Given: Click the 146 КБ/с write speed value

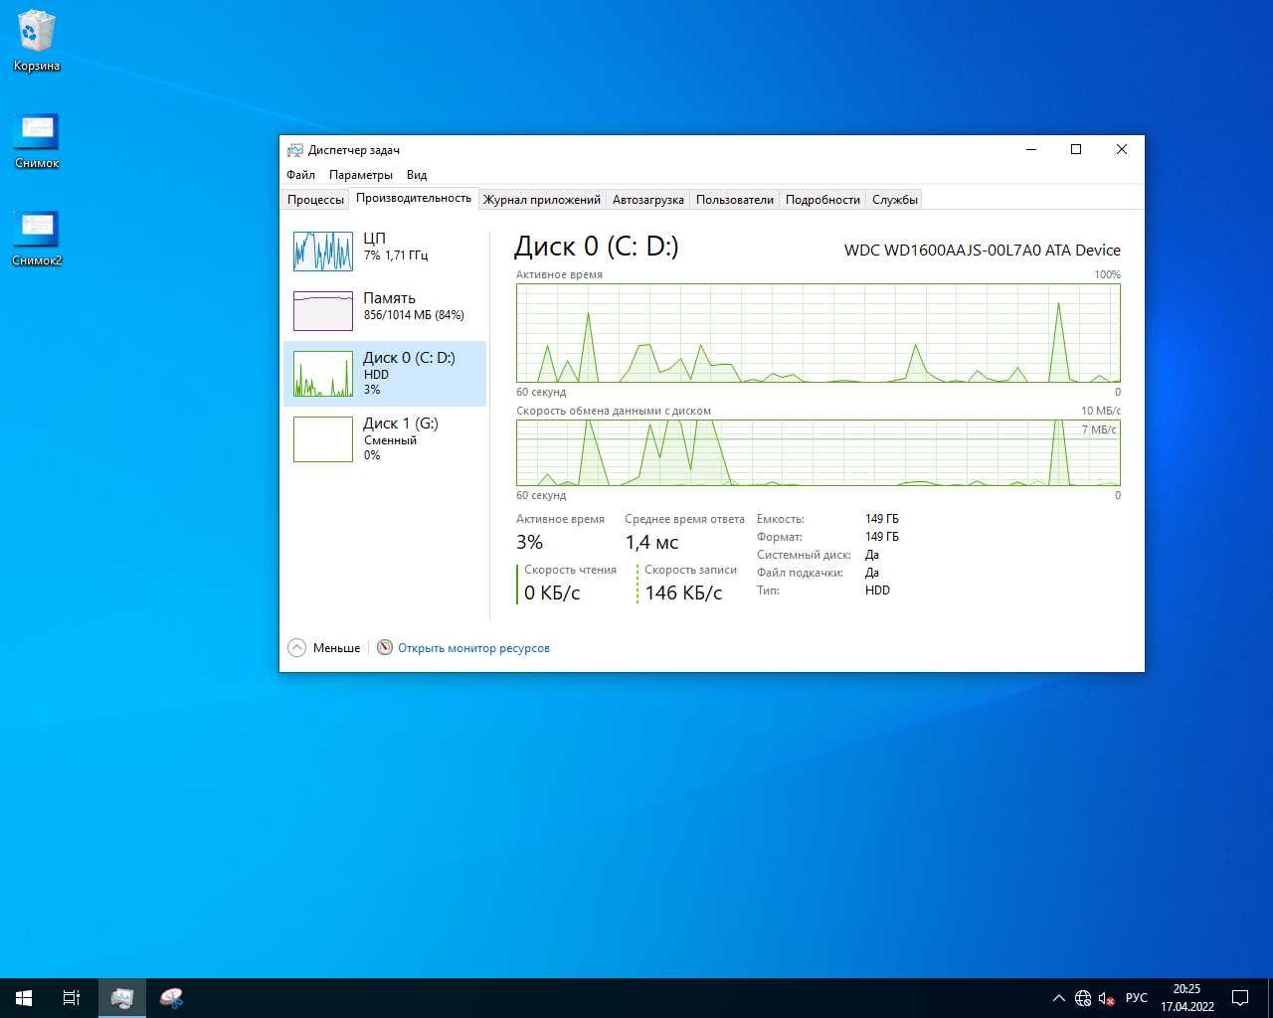Looking at the screenshot, I should 684,594.
